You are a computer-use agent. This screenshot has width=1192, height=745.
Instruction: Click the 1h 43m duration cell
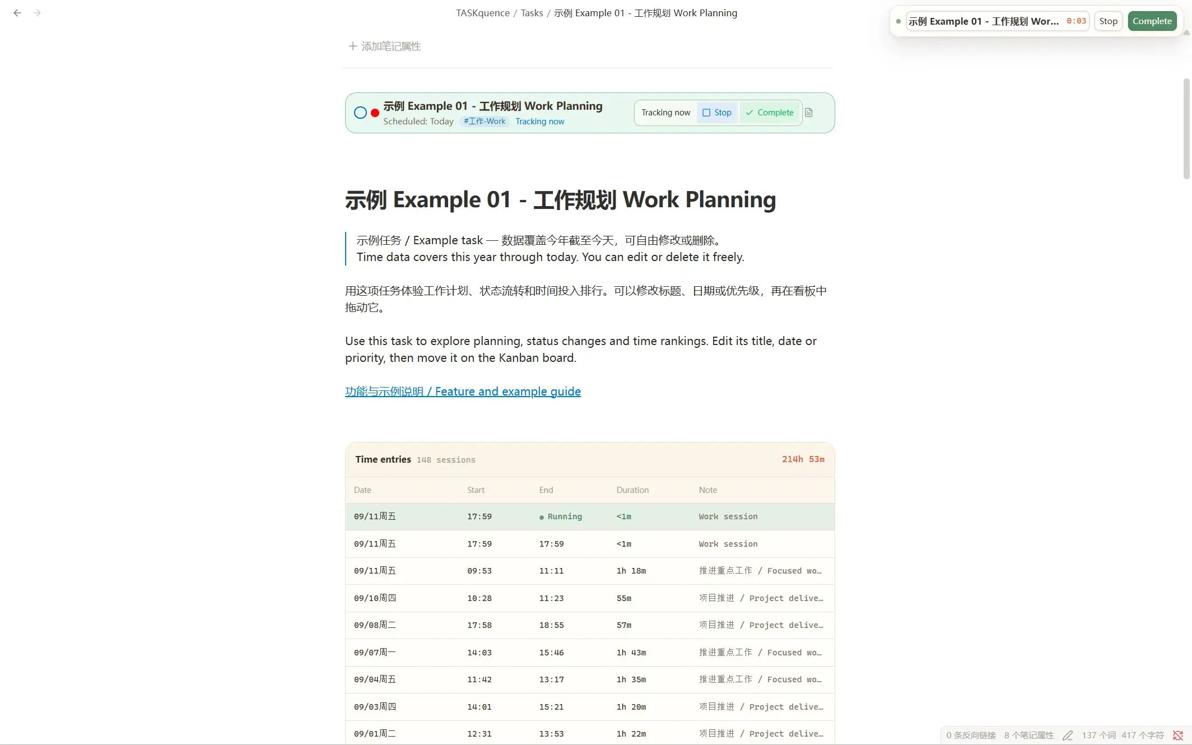631,653
